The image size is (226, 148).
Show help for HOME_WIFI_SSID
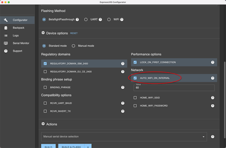point(212,98)
